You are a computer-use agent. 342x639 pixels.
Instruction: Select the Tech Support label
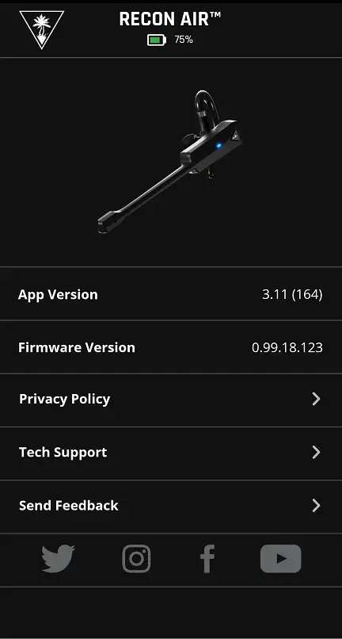(x=63, y=453)
